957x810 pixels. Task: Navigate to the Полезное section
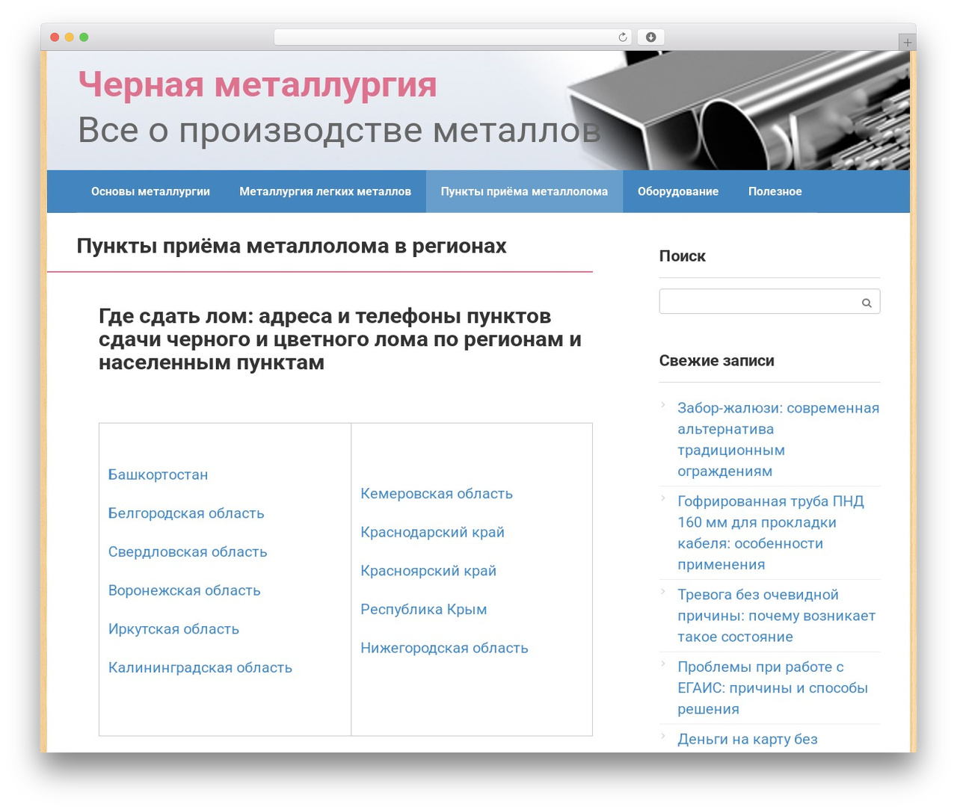coord(775,191)
